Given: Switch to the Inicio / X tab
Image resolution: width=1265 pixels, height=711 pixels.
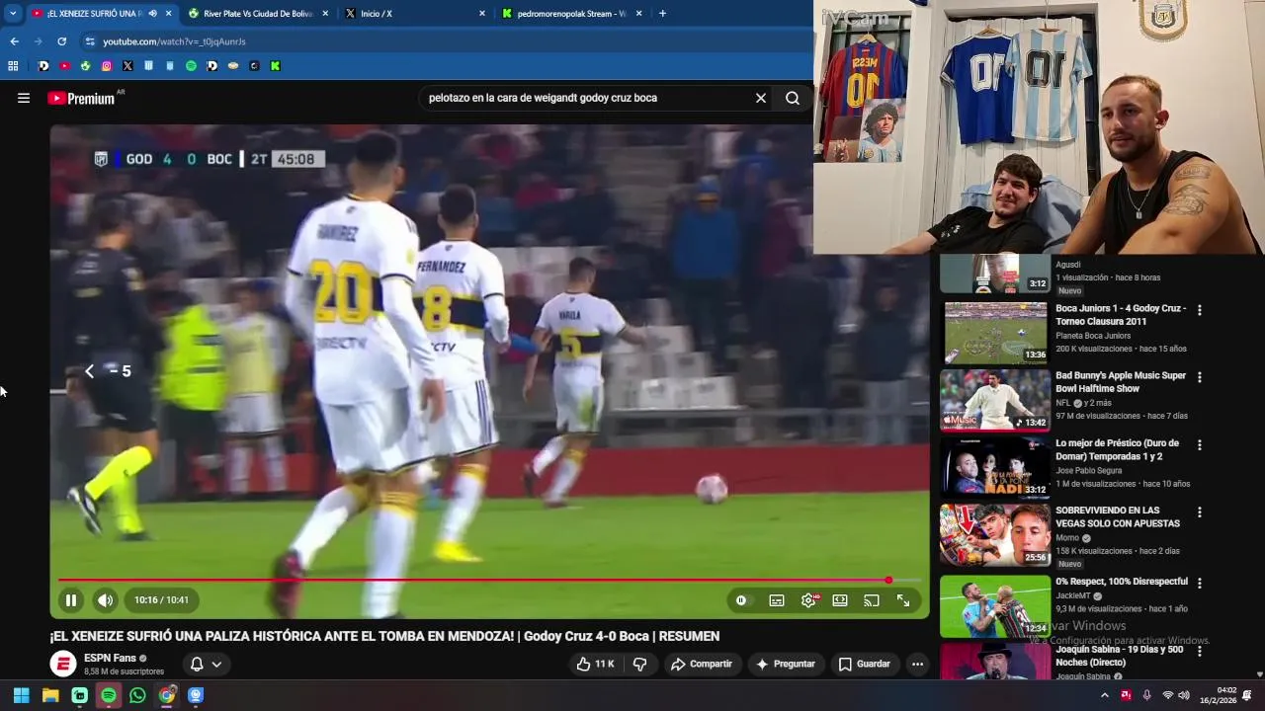Looking at the screenshot, I should coord(415,14).
